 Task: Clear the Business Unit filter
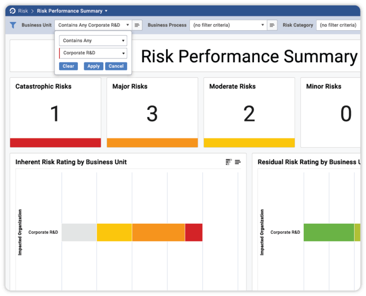click(x=68, y=66)
